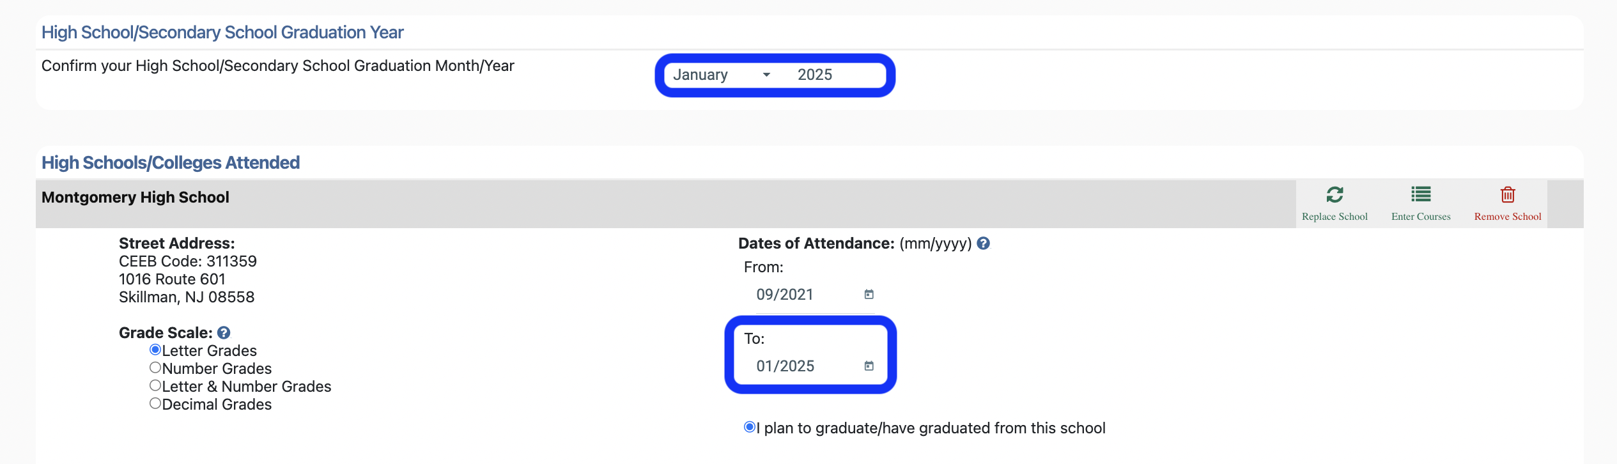Collapse the Montgomery High School entry

(135, 197)
